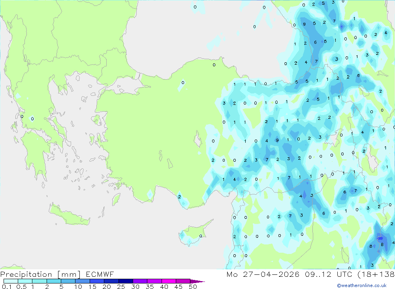The height and width of the screenshot is (289, 395).
Task: Click the magenta swatch between 40 and 45
Action: pos(169,281)
